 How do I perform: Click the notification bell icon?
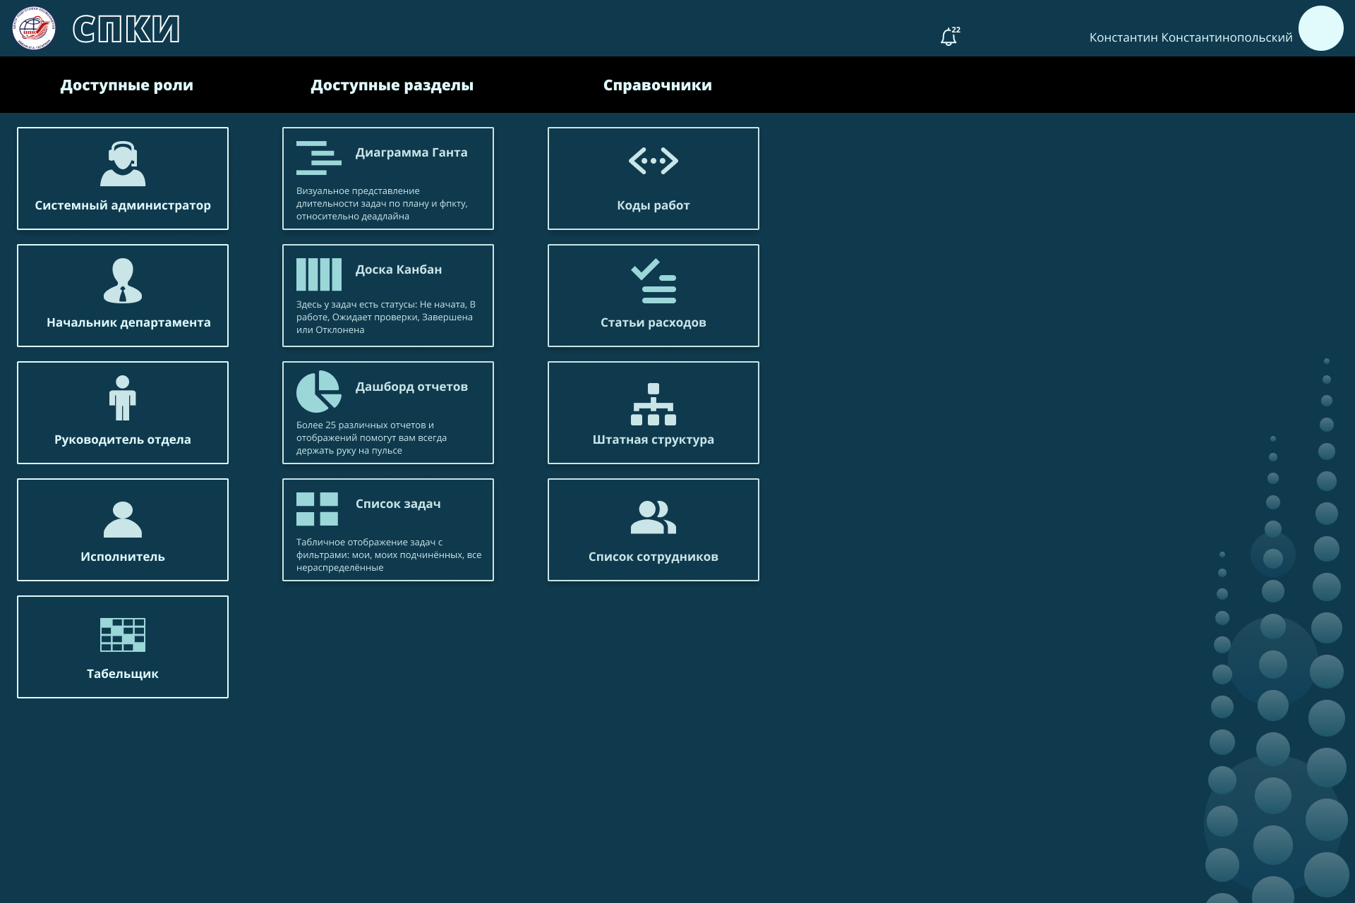tap(948, 37)
